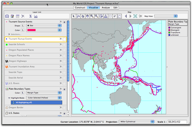Show the Oregon Border layer
The image size is (192, 127).
coord(64,108)
